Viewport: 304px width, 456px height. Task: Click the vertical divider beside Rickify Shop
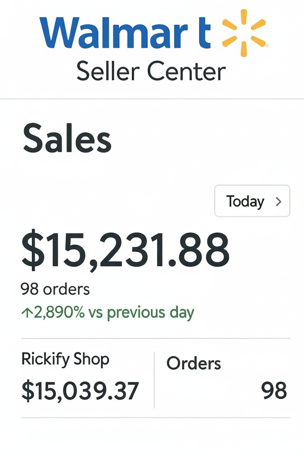[x=154, y=380]
